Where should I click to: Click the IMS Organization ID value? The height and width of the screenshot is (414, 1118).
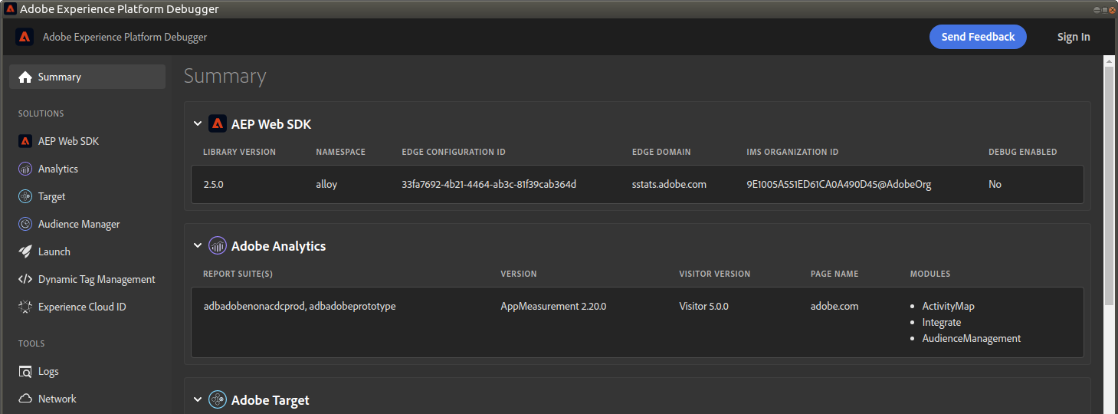point(839,184)
